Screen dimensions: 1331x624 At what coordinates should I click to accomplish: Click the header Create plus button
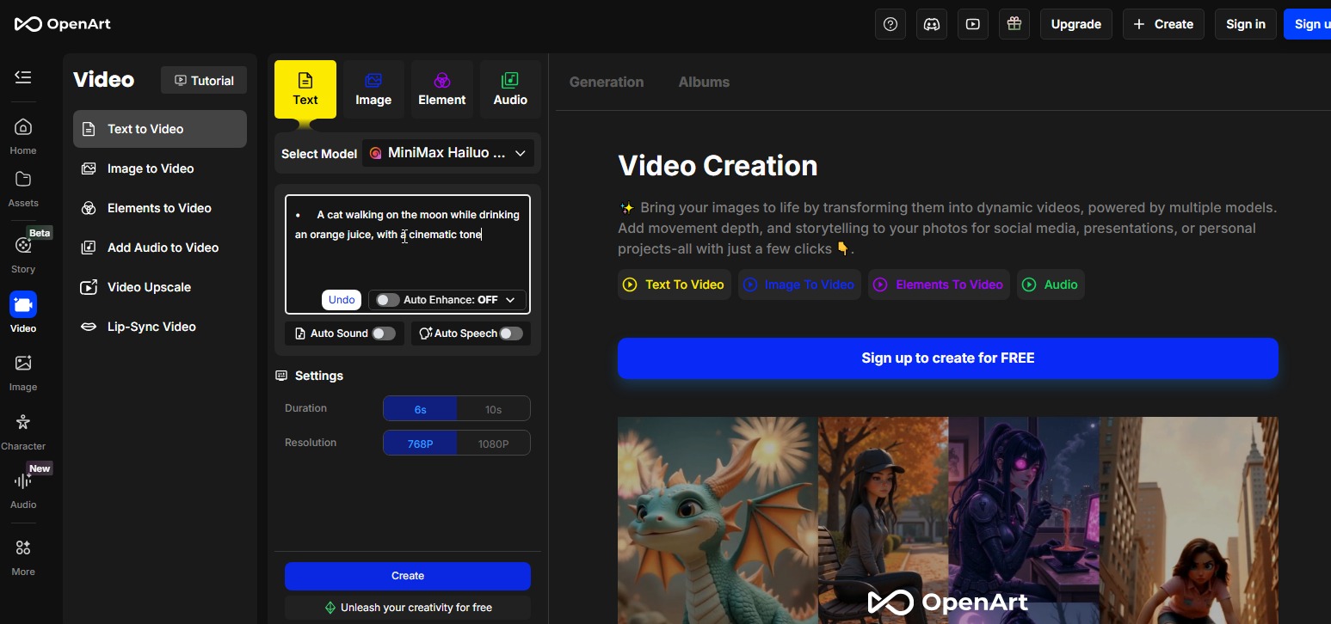[x=1163, y=24]
